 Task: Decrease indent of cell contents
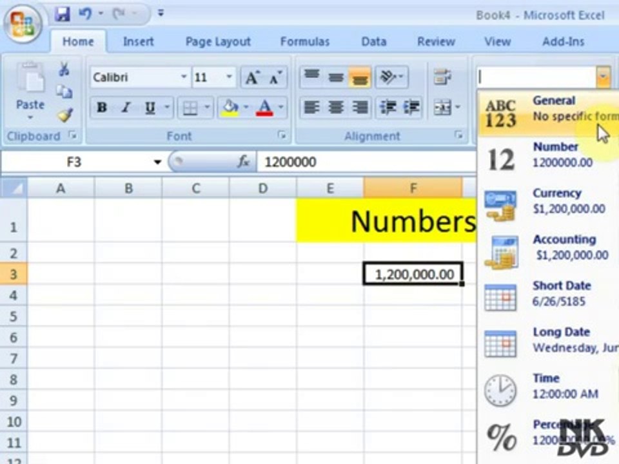tap(388, 108)
